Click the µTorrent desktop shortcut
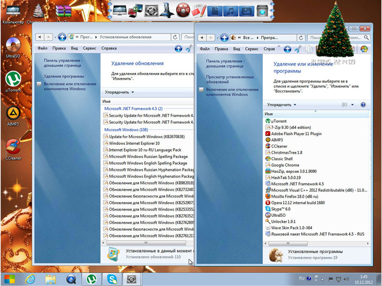 [x=13, y=79]
